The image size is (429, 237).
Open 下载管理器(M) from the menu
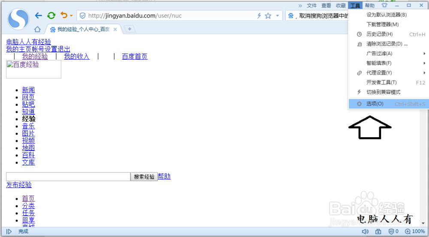pyautogui.click(x=389, y=24)
